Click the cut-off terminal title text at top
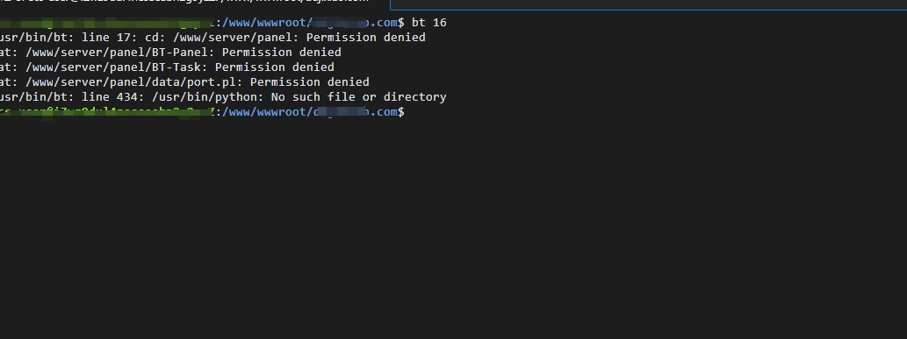The width and height of the screenshot is (907, 339). point(184,3)
